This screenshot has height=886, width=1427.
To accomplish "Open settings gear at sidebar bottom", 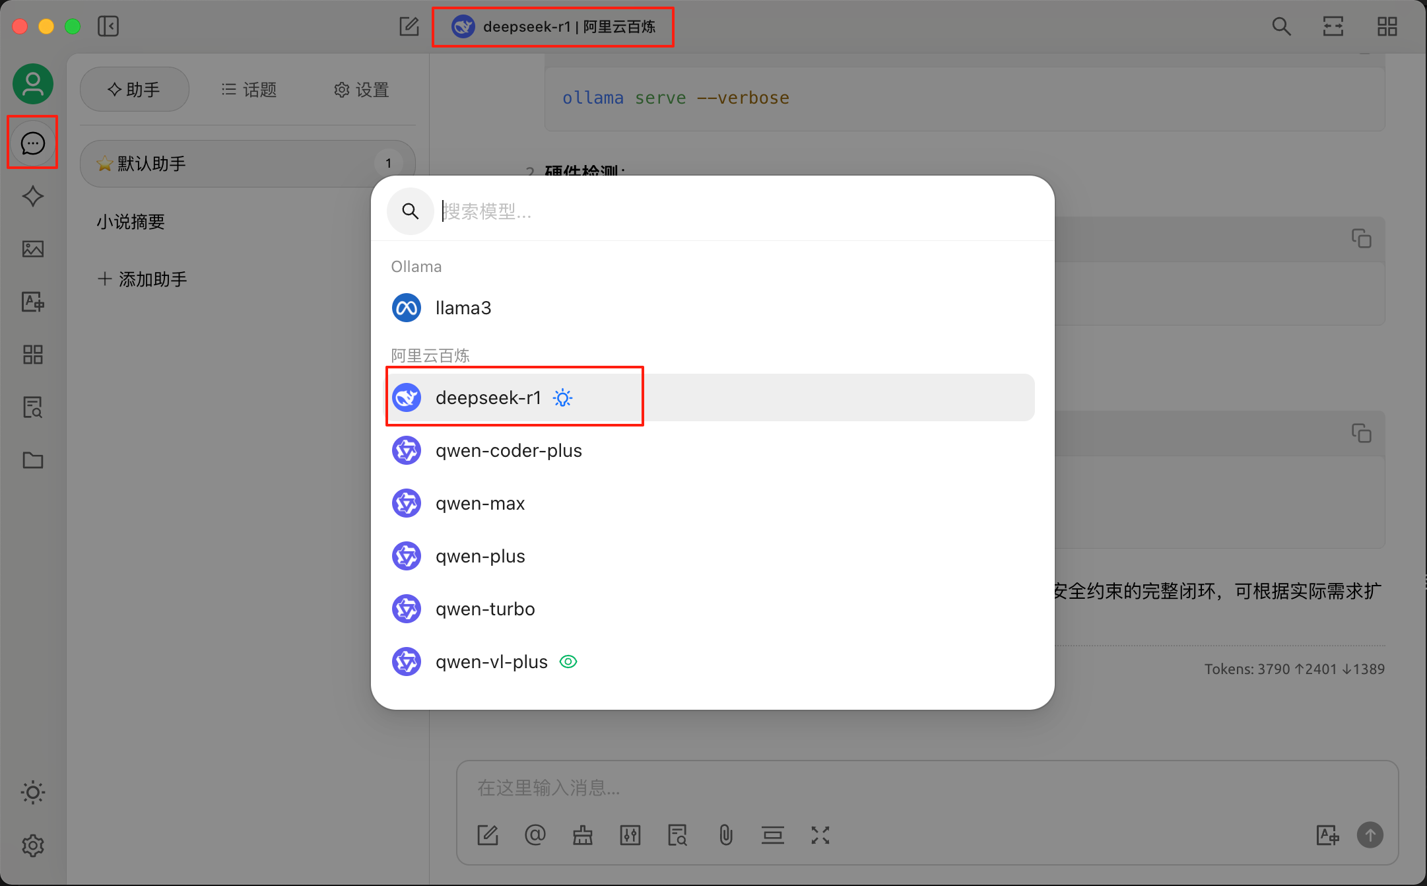I will [x=33, y=846].
